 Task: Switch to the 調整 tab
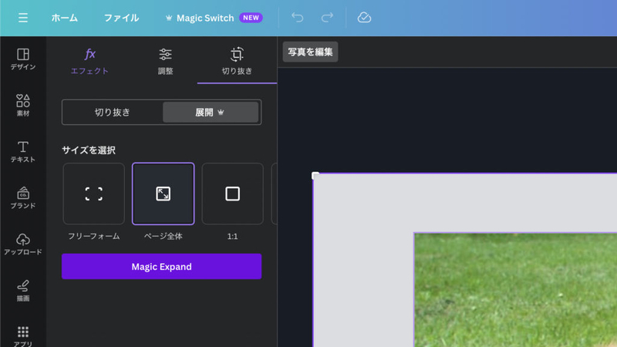pyautogui.click(x=165, y=61)
